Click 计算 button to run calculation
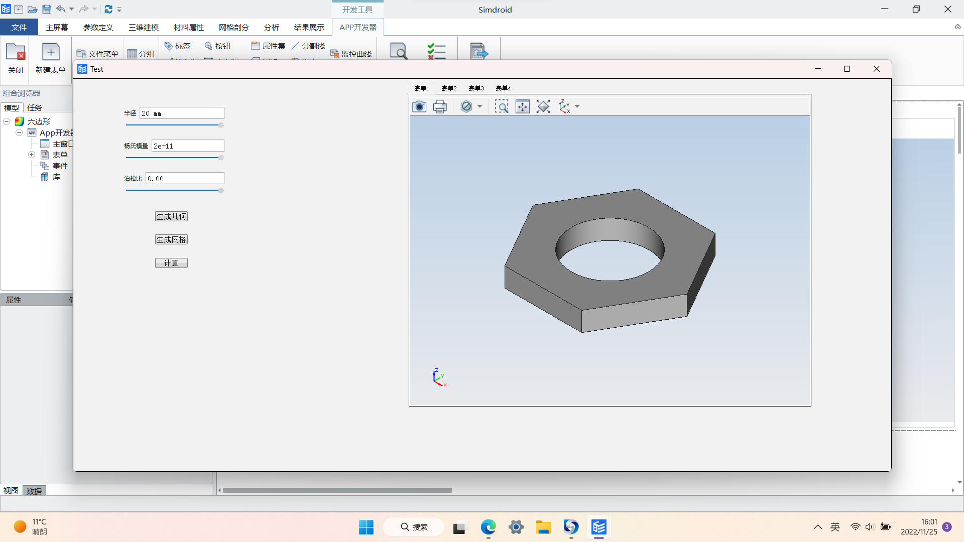Viewport: 964px width, 542px height. 171,263
